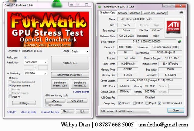Viewport: 194px width, 131px height.
Task: Click custom resolution height field
Action: [x=43, y=68]
